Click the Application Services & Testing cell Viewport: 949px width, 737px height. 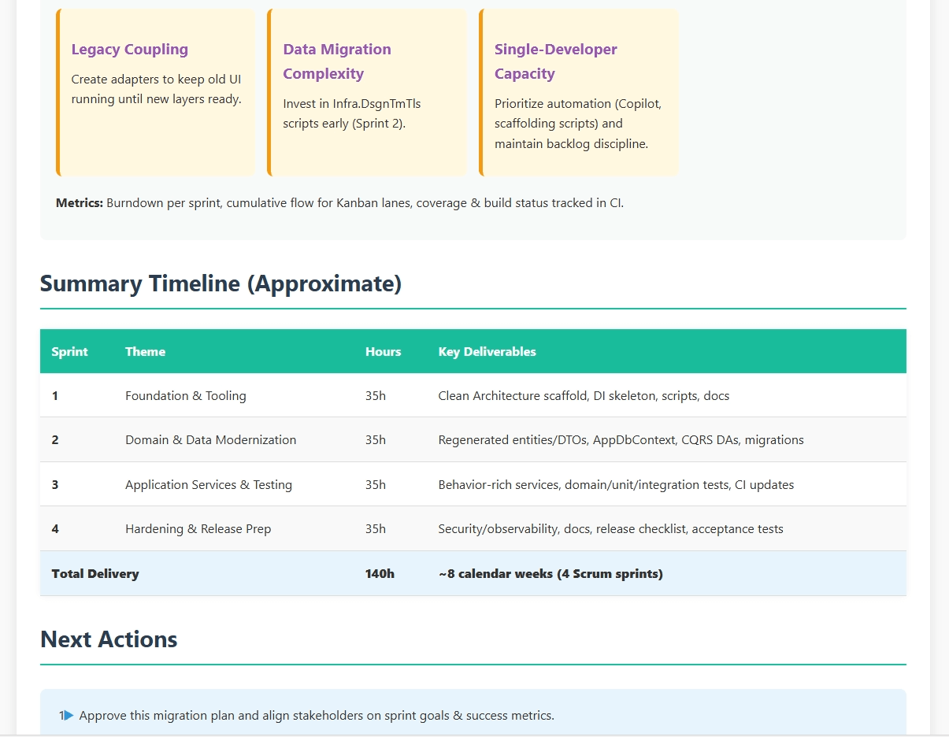pos(208,484)
